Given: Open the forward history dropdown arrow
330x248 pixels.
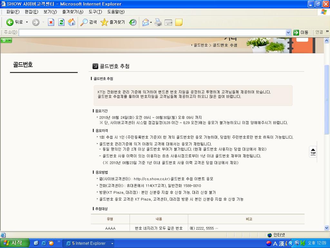Looking at the screenshot, I should coord(43,22).
